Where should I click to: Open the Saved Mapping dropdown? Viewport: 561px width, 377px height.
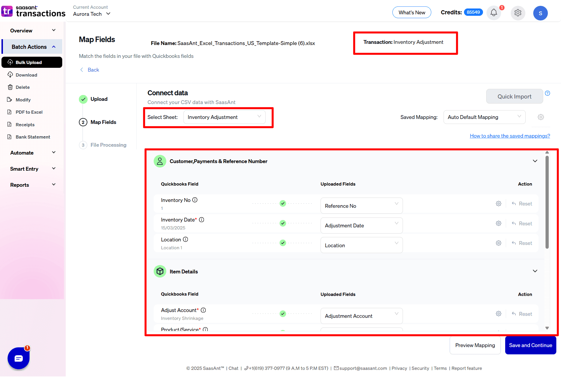pyautogui.click(x=484, y=117)
